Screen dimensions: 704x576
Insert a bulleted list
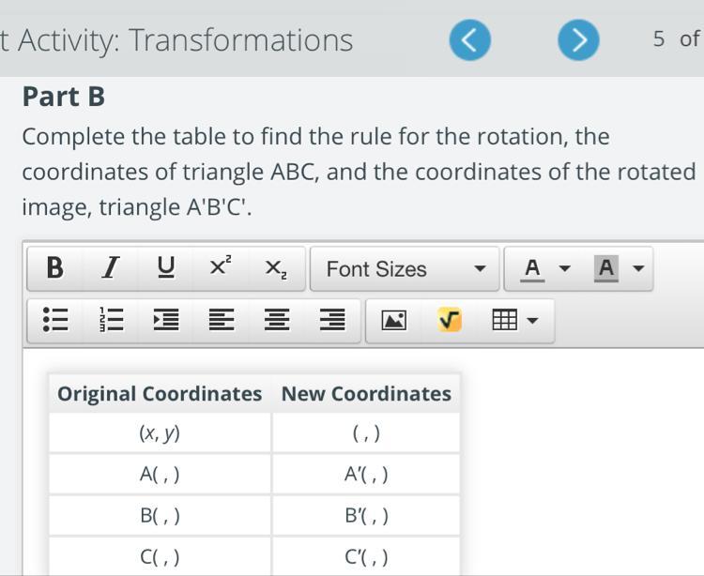click(x=54, y=320)
